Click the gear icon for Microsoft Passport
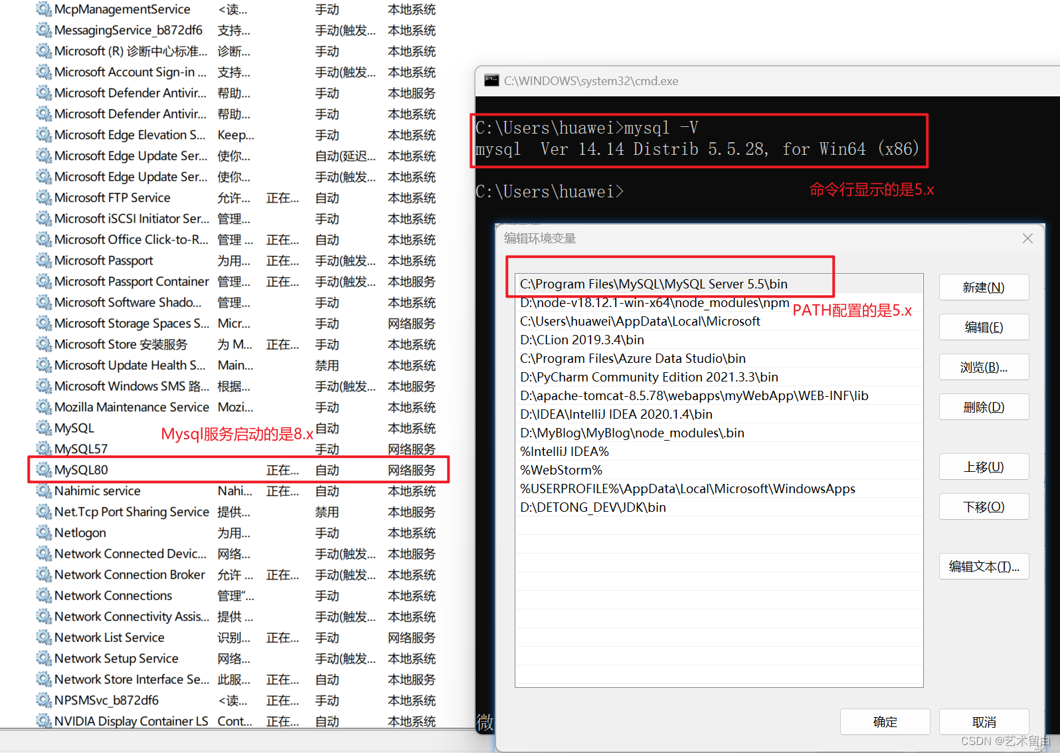The width and height of the screenshot is (1060, 753). [44, 261]
